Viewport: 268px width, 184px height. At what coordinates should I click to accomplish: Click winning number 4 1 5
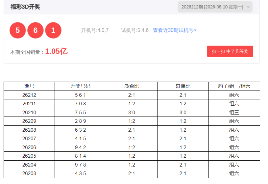[80, 139]
